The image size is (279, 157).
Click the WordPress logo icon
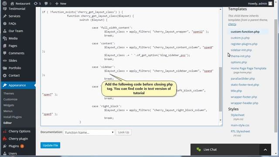(5, 3)
